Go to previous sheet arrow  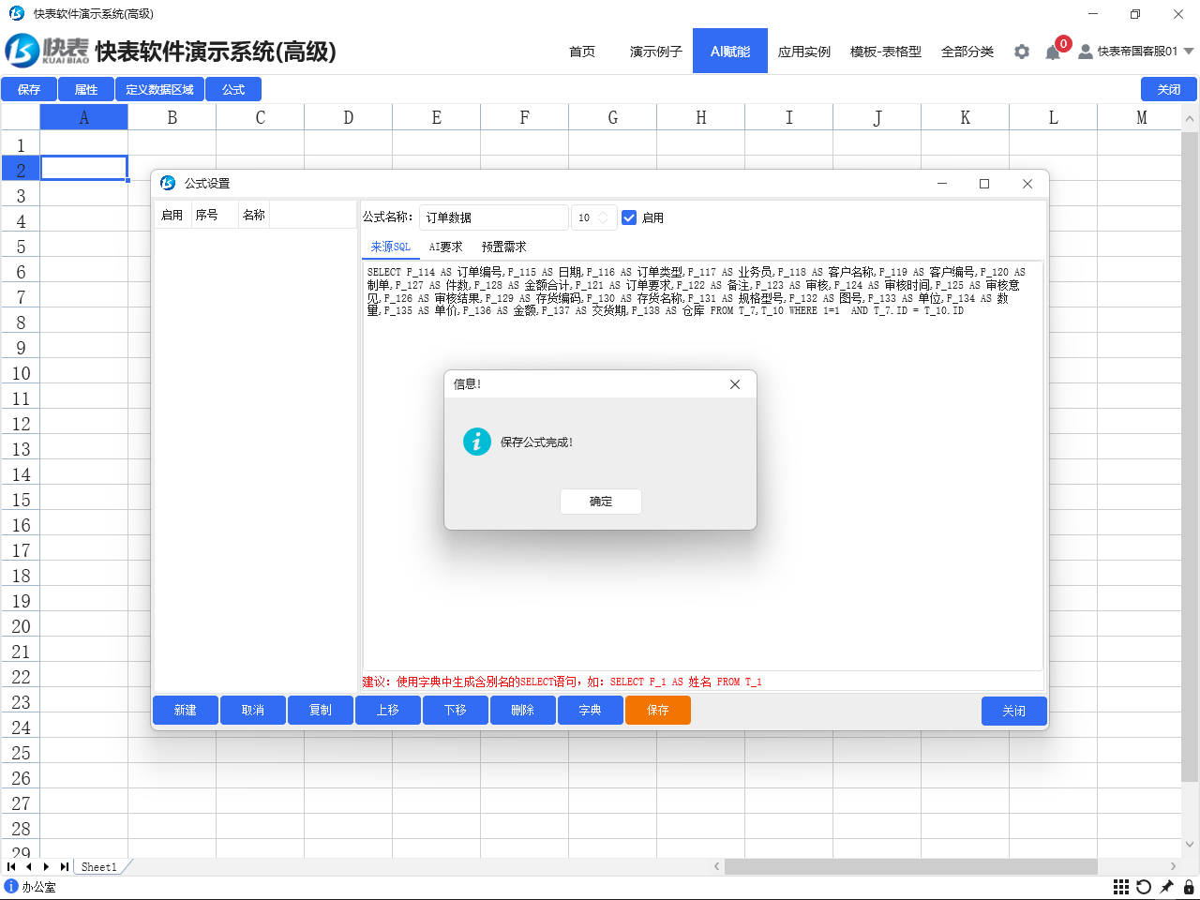click(x=29, y=866)
